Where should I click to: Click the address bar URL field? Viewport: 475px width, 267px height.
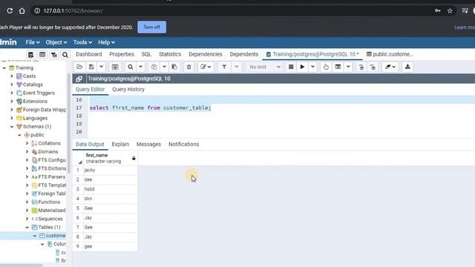click(x=230, y=10)
